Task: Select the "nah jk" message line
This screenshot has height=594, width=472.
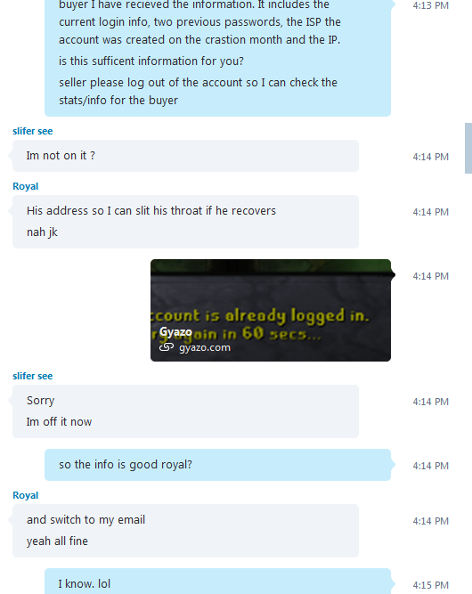Action: coord(42,232)
